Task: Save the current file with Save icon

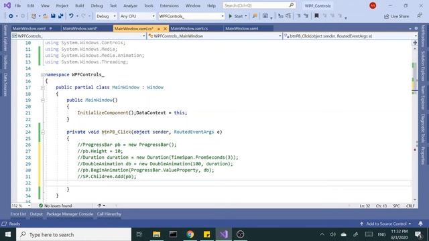Action: [53, 16]
